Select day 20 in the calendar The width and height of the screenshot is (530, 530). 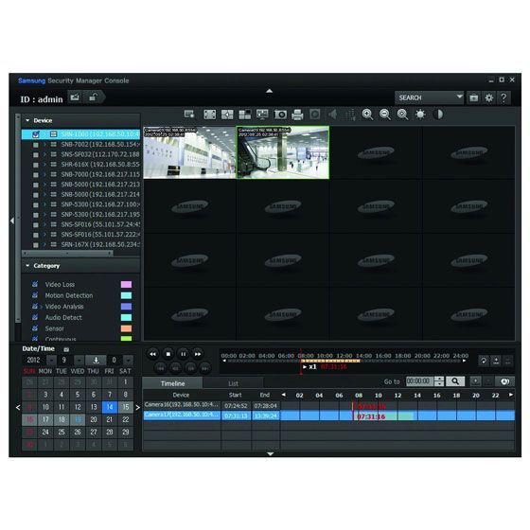tap(94, 419)
